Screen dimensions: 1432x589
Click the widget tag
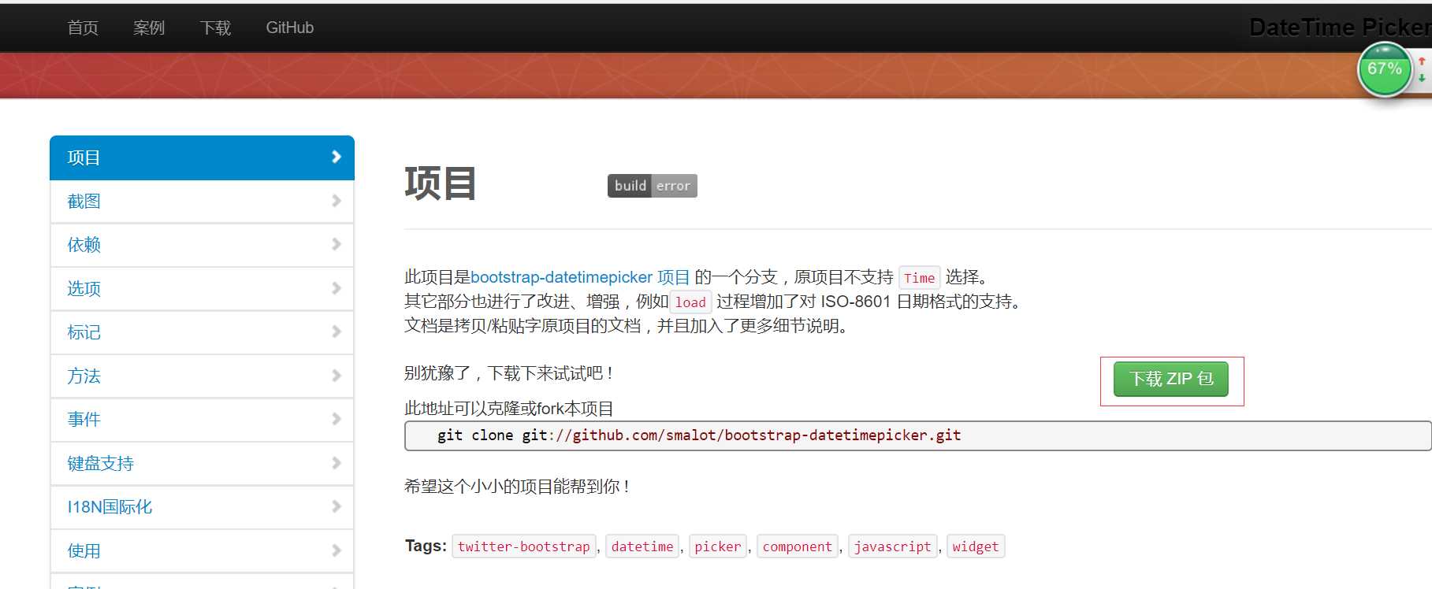(x=976, y=546)
